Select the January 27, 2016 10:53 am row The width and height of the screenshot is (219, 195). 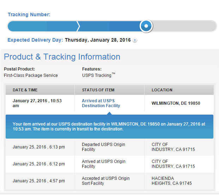pyautogui.click(x=37, y=103)
